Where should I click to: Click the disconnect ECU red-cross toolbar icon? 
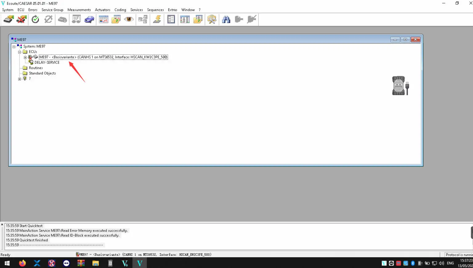pos(22,19)
